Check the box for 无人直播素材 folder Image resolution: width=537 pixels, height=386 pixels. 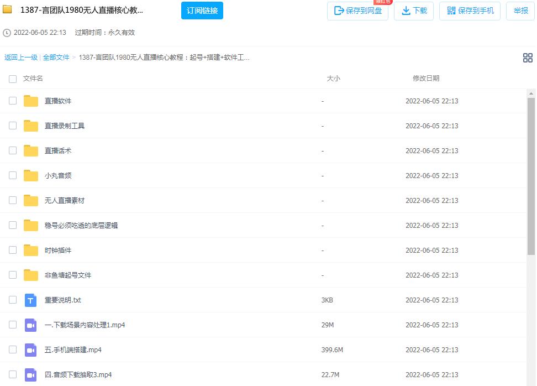pos(13,200)
